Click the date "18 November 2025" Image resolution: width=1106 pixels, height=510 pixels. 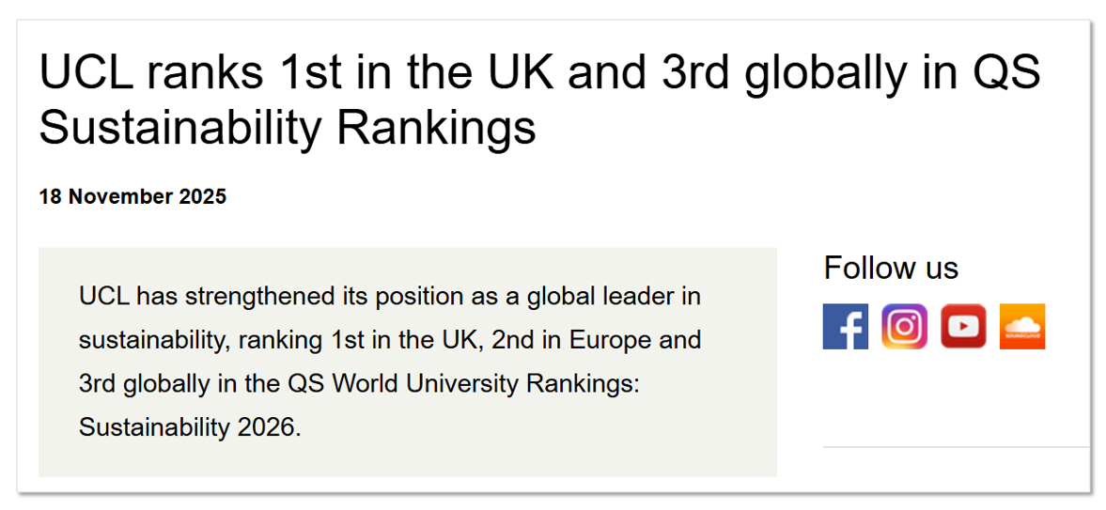point(132,197)
